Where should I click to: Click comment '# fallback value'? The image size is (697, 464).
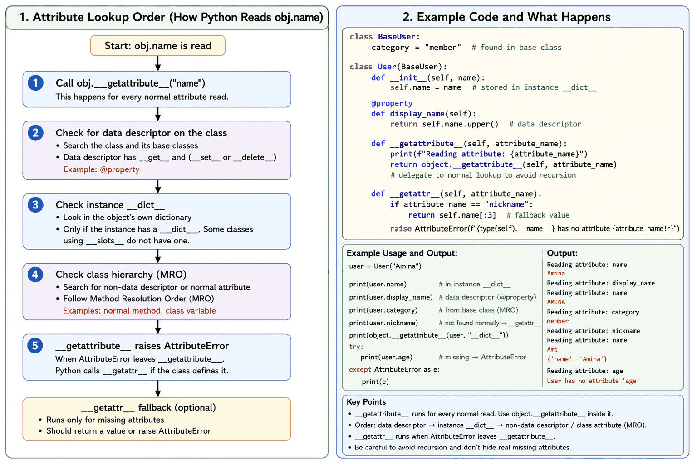[x=538, y=215]
